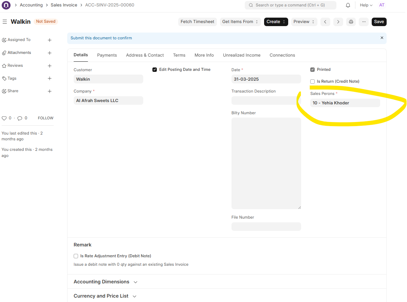Click the Sales Person input field
407x302 pixels.
345,103
